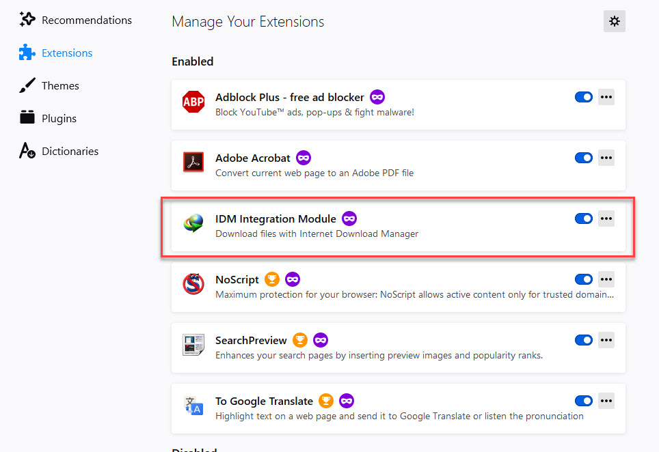Disable the To Google Translate toggle

[584, 401]
